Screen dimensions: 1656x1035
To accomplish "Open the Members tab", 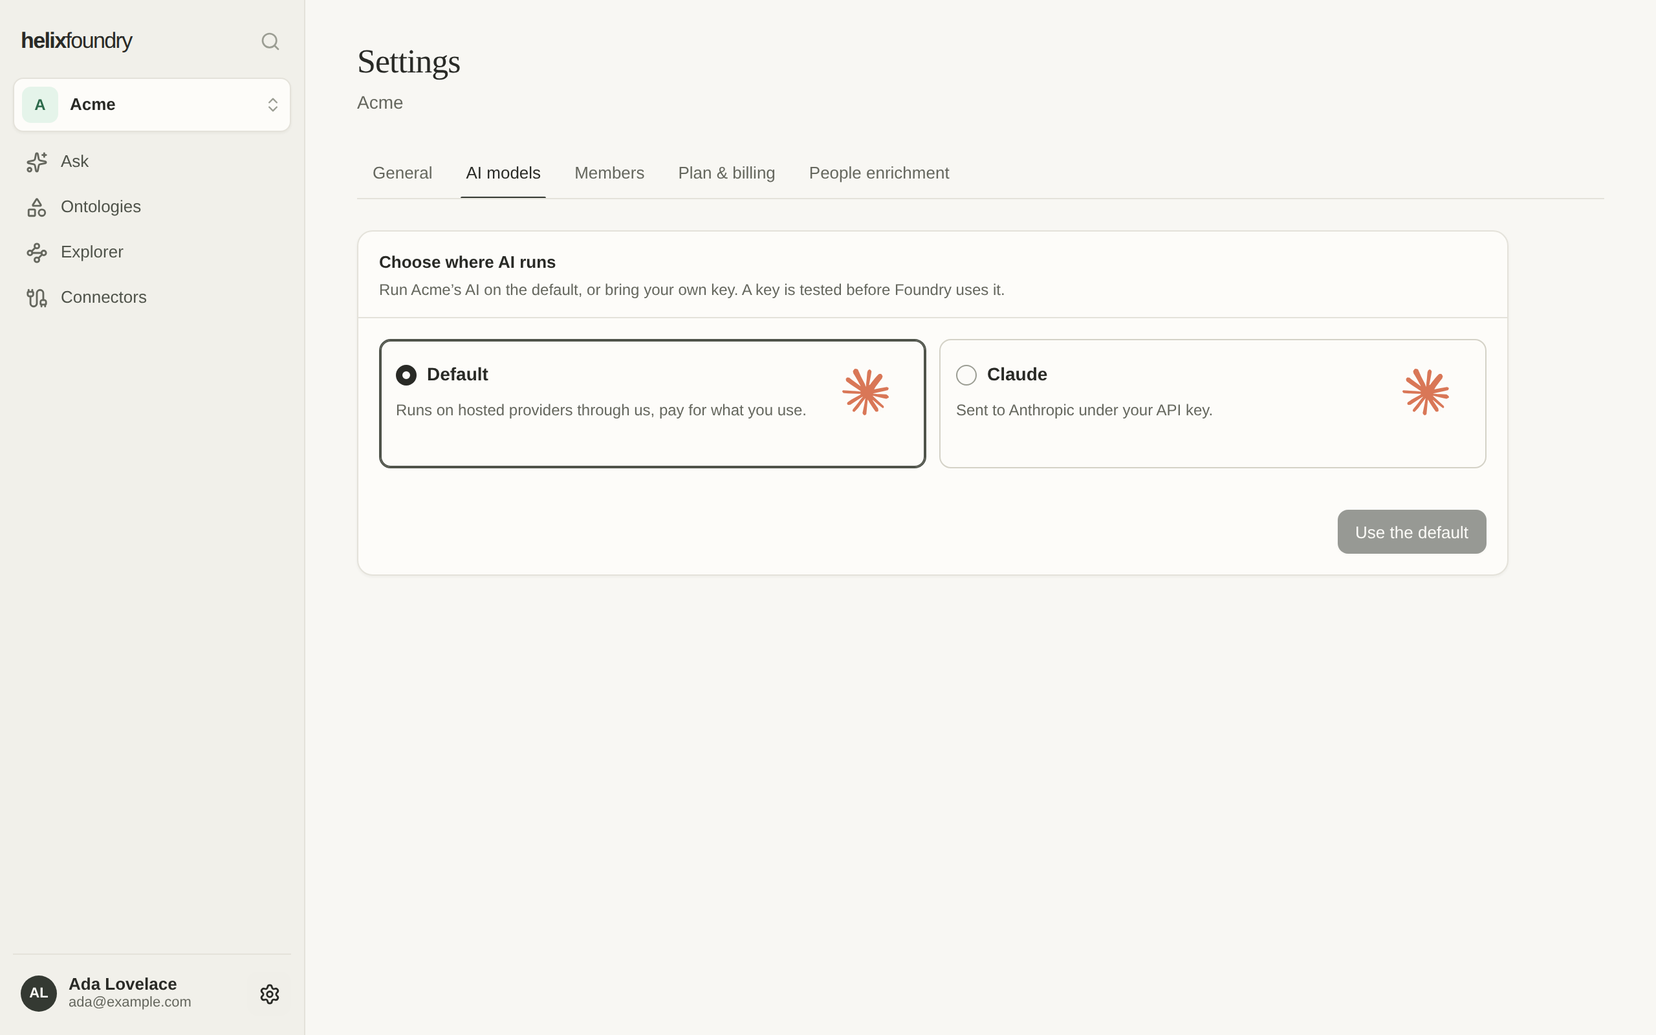I will (x=609, y=173).
